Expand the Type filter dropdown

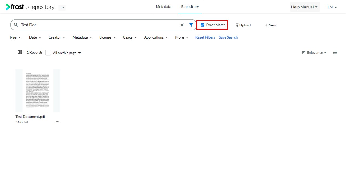[15, 37]
